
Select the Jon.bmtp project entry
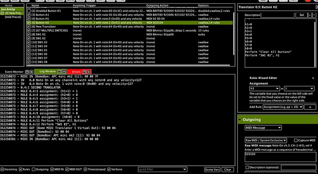point(12,9)
